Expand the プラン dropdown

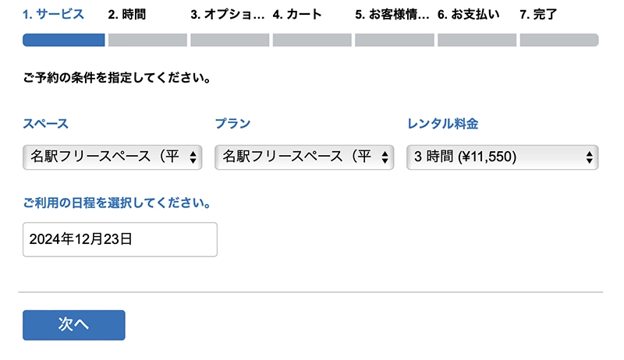[304, 157]
